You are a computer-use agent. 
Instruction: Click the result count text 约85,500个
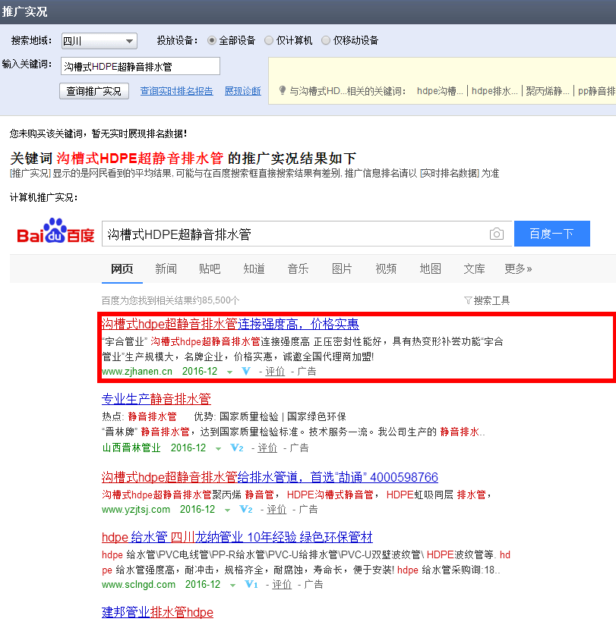[216, 300]
